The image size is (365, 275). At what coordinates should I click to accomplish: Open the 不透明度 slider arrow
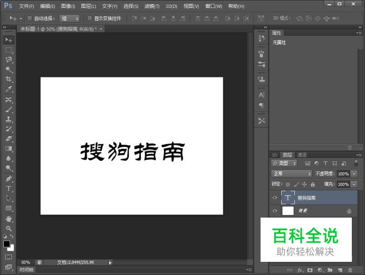[x=354, y=174]
